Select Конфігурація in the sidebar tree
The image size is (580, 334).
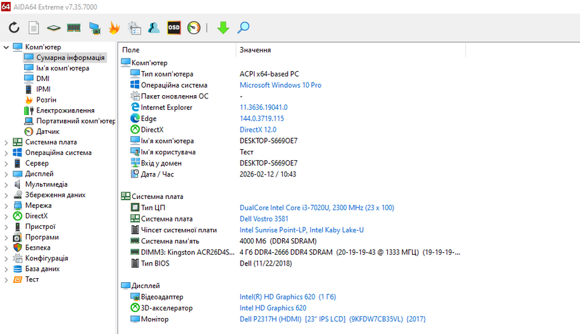pos(47,258)
